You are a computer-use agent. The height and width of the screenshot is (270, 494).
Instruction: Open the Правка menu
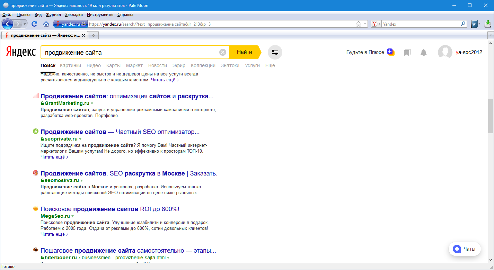pyautogui.click(x=24, y=15)
